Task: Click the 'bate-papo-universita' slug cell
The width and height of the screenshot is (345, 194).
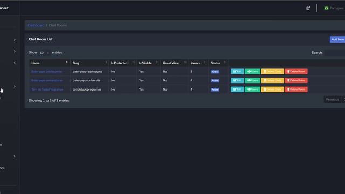Action: coord(86,80)
